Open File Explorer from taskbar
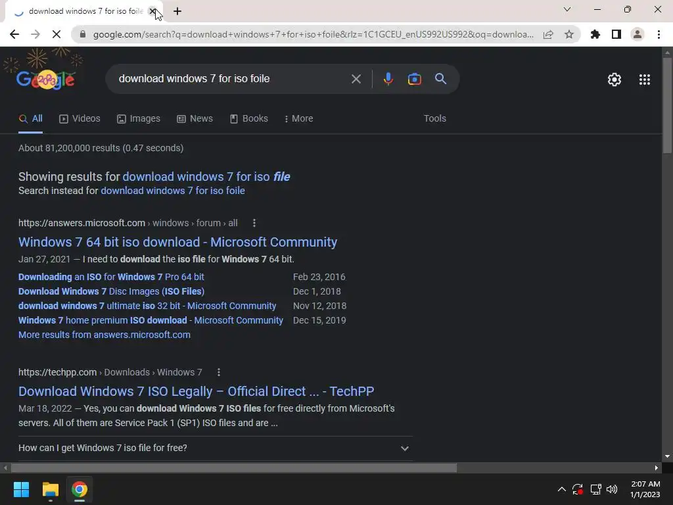The width and height of the screenshot is (673, 505). pos(50,489)
